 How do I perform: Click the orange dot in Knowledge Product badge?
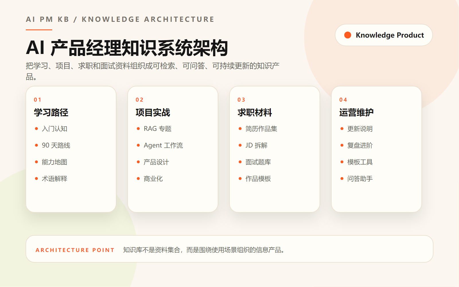coord(348,35)
